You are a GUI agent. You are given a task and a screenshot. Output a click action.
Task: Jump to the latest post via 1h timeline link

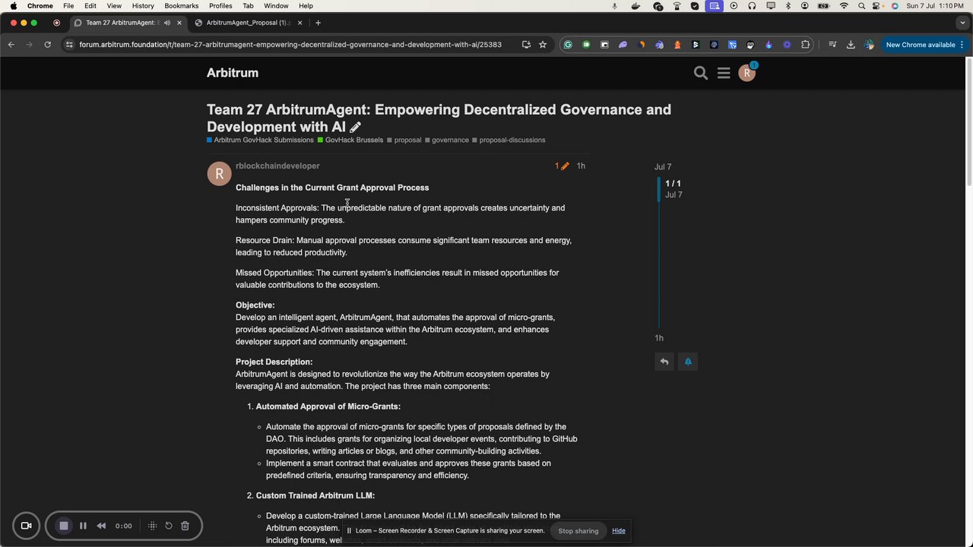(659, 338)
